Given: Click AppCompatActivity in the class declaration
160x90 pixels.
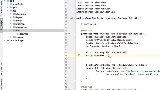Looking at the screenshot, I should coord(128,18).
